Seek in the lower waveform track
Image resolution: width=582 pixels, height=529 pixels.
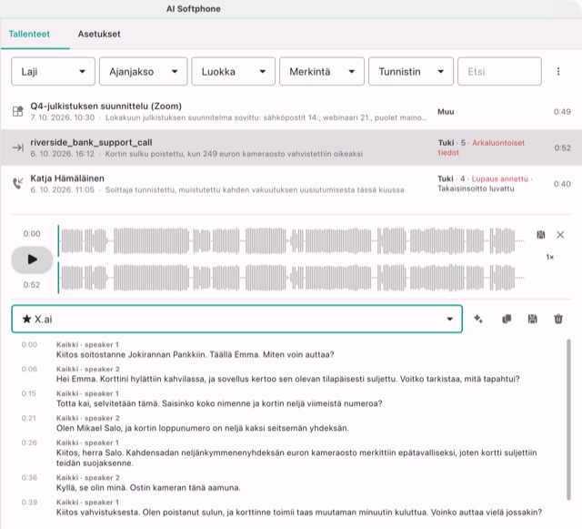[292, 278]
